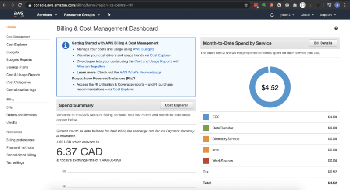Open the jchan2 account dropdown

click(287, 15)
